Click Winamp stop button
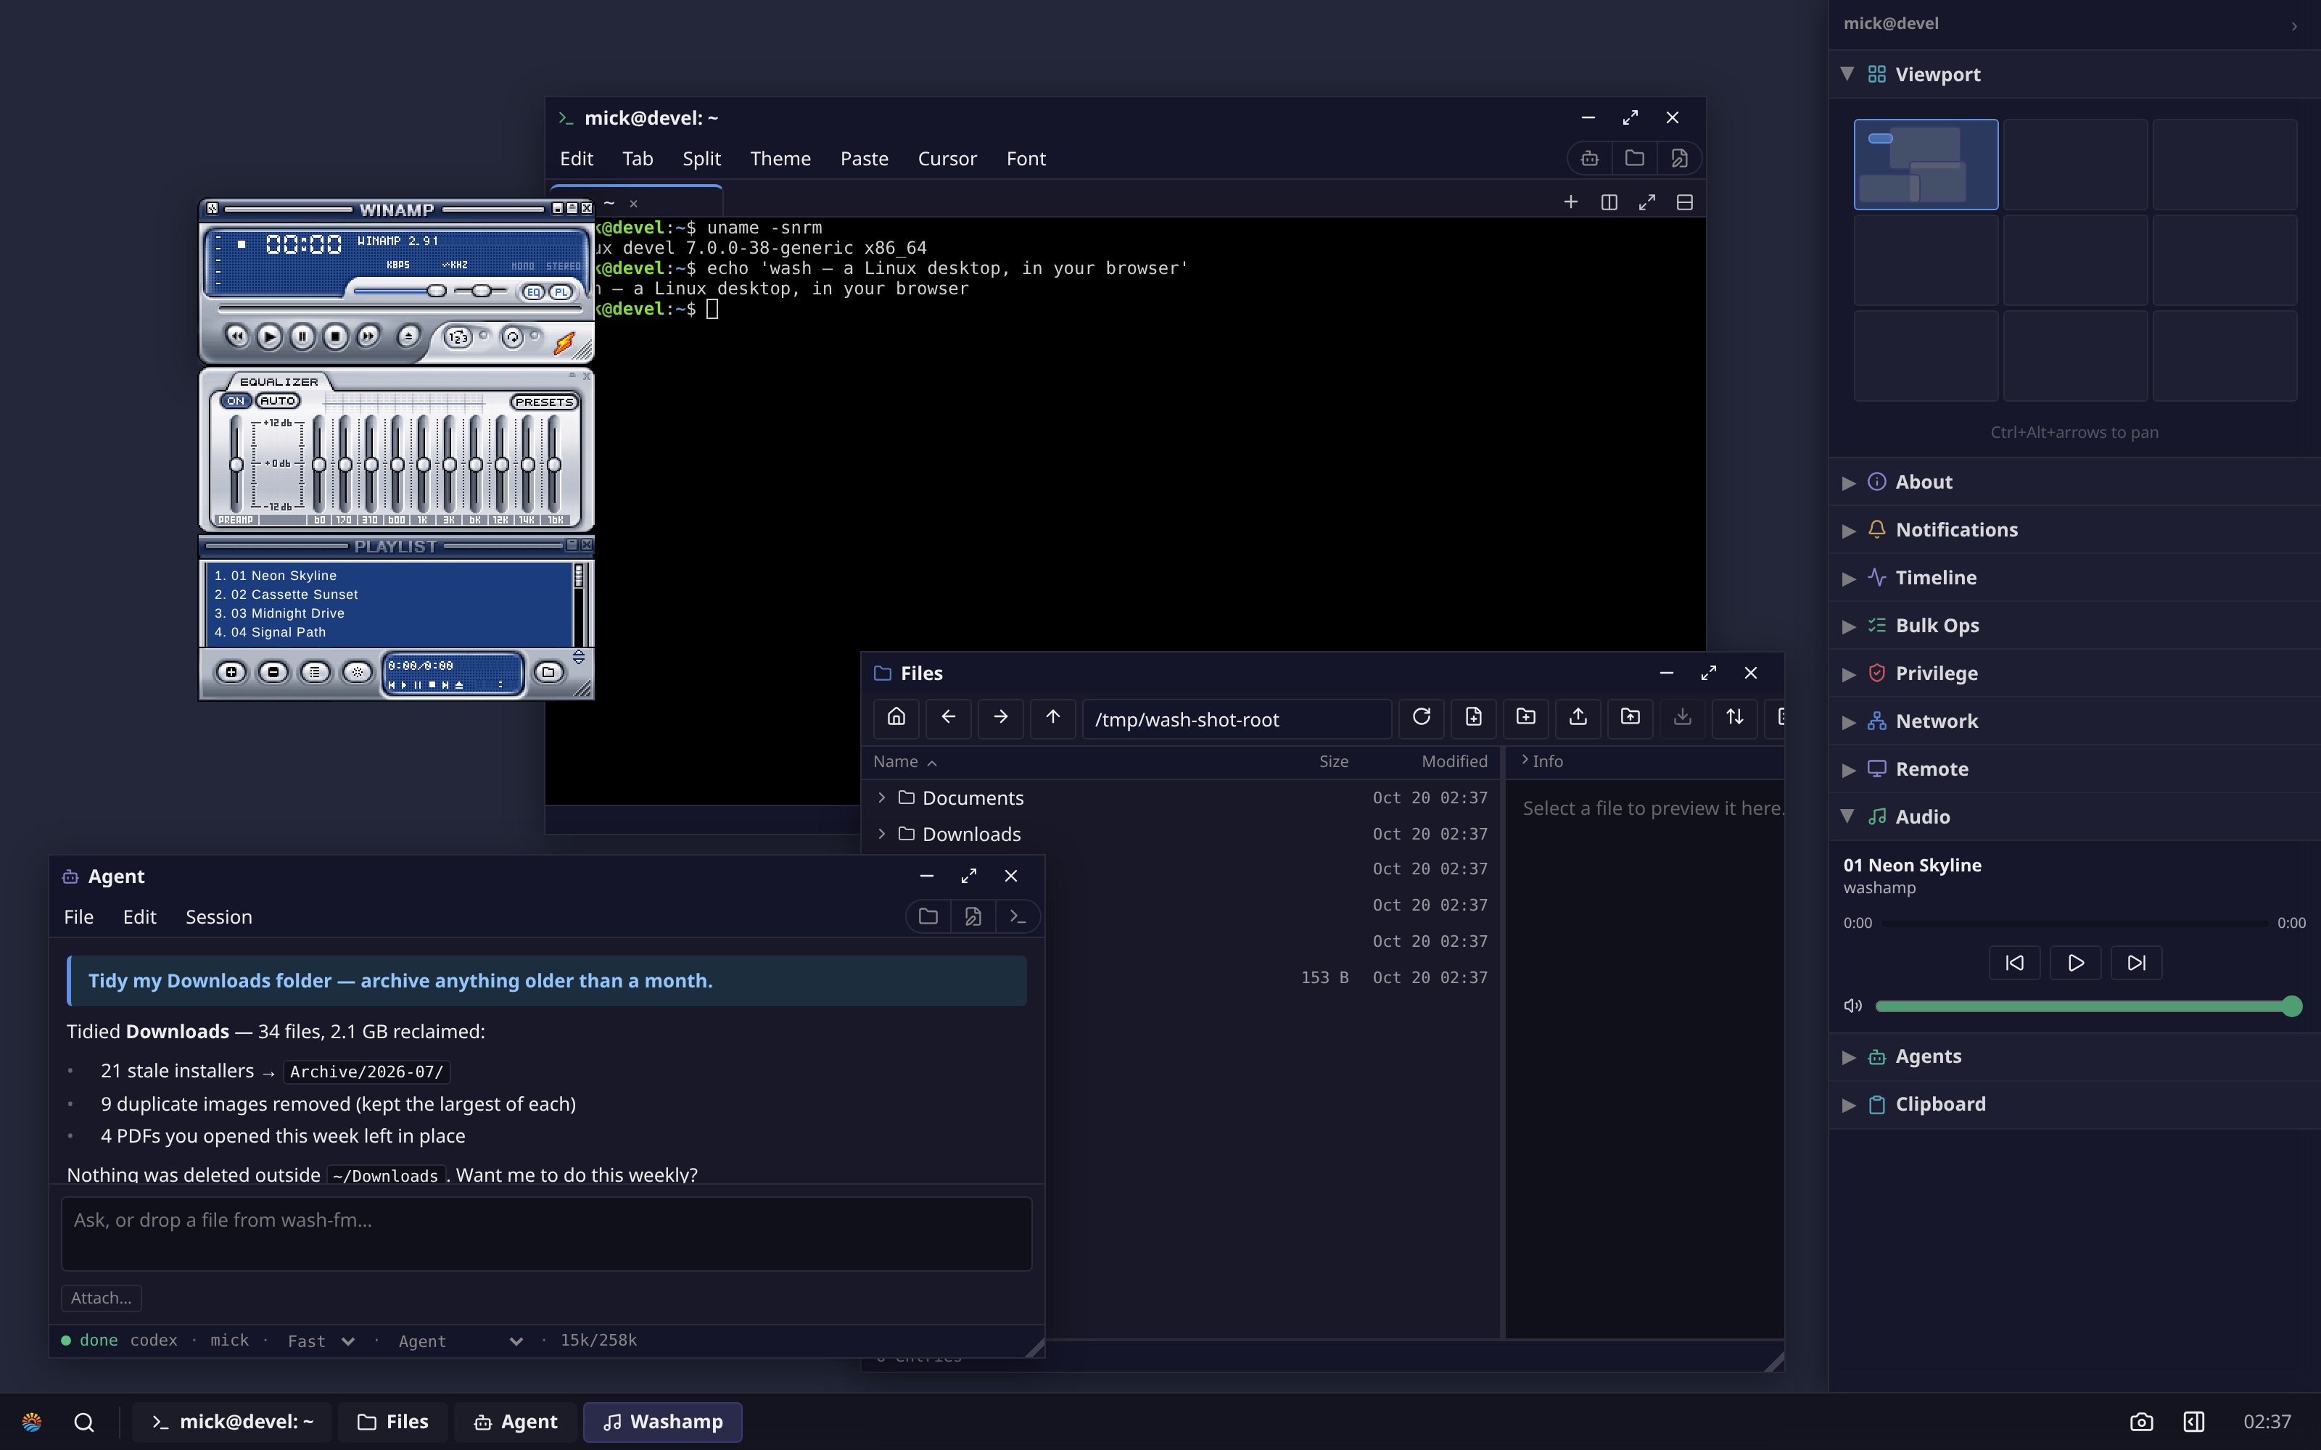 pyautogui.click(x=334, y=336)
